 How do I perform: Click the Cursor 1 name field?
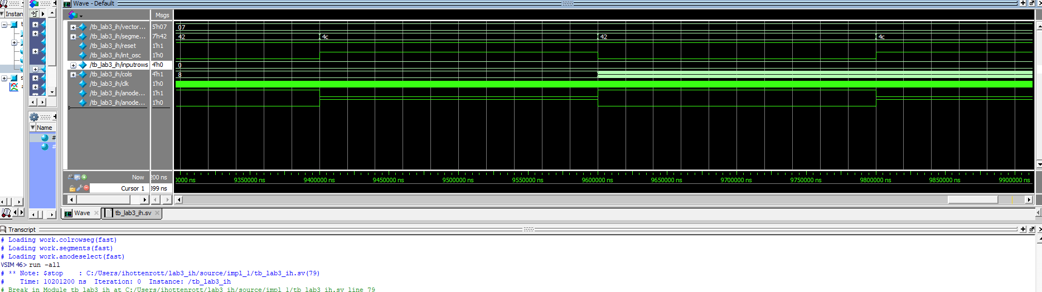click(x=119, y=188)
